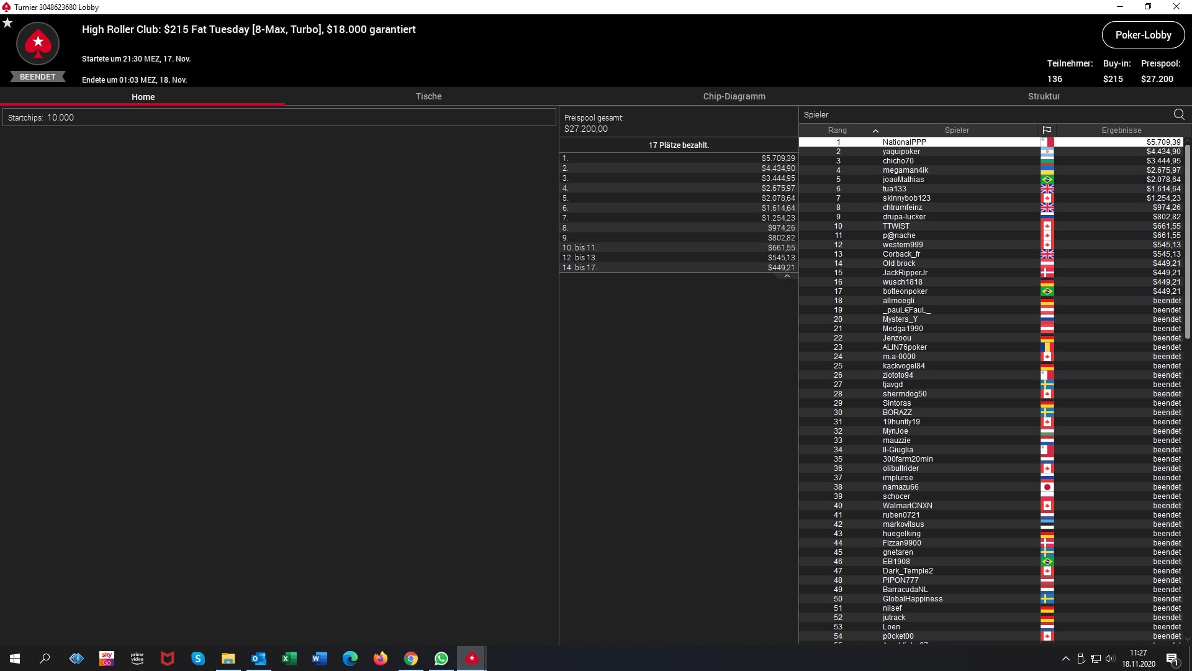Screen dimensions: 1192x671
Task: Switch to the Home tab
Action: (x=143, y=96)
